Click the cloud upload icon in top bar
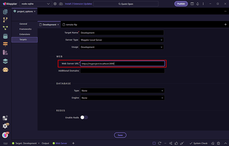The height and width of the screenshot is (146, 229). coord(61,4)
